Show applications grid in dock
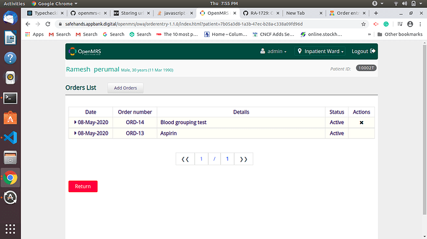Image resolution: width=427 pixels, height=239 pixels. (x=11, y=229)
